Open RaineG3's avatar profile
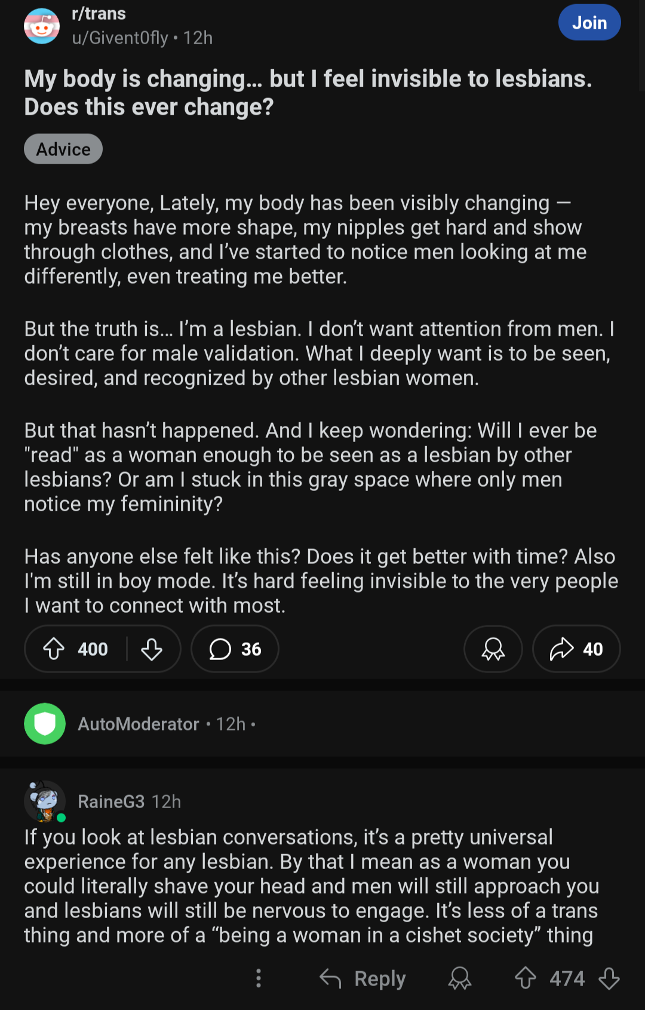Image resolution: width=645 pixels, height=1010 pixels. pyautogui.click(x=45, y=802)
